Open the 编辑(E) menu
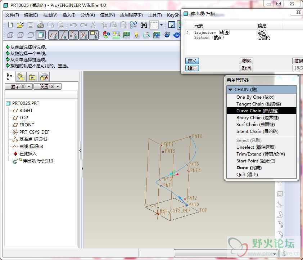This screenshot has height=260, width=303. [x=31, y=15]
